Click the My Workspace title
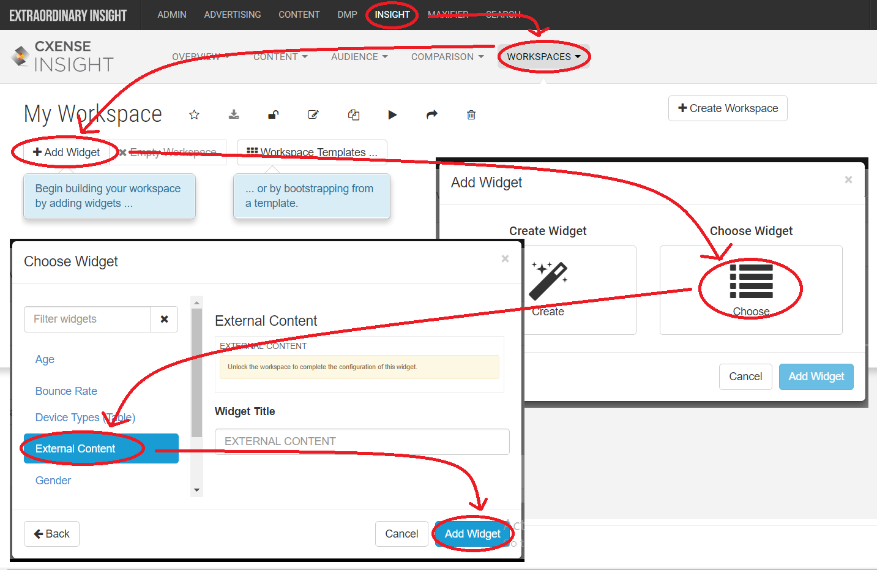Image resolution: width=877 pixels, height=570 pixels. 93,114
